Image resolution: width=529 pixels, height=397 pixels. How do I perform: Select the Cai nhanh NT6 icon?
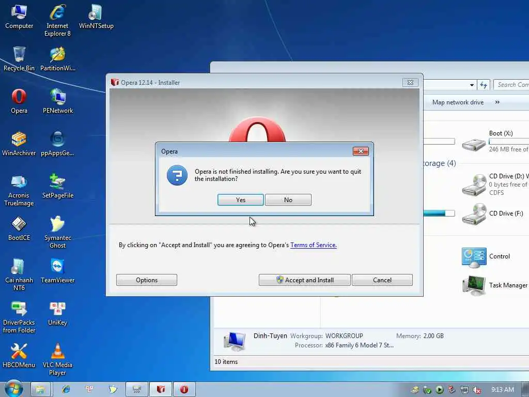19,274
